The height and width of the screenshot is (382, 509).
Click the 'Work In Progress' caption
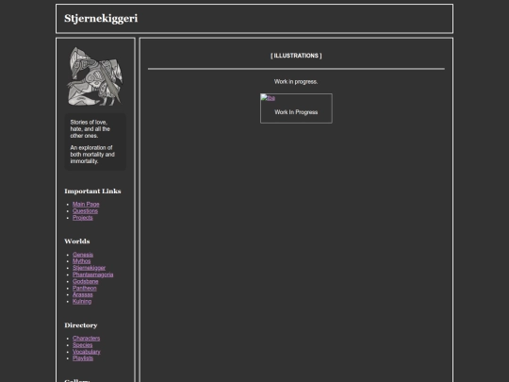point(296,112)
